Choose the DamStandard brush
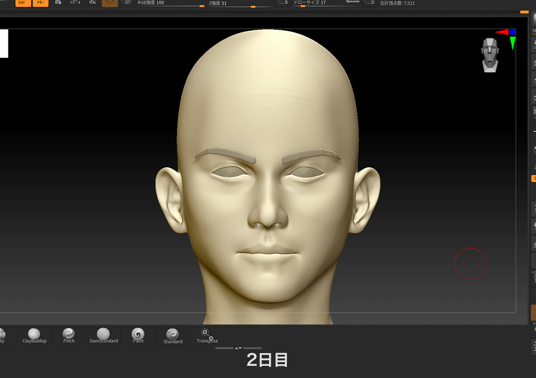This screenshot has width=536, height=378. point(104,336)
